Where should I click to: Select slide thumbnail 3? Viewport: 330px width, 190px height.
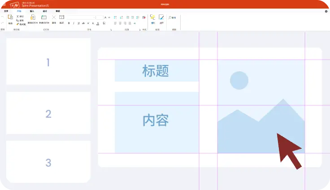[x=48, y=162]
